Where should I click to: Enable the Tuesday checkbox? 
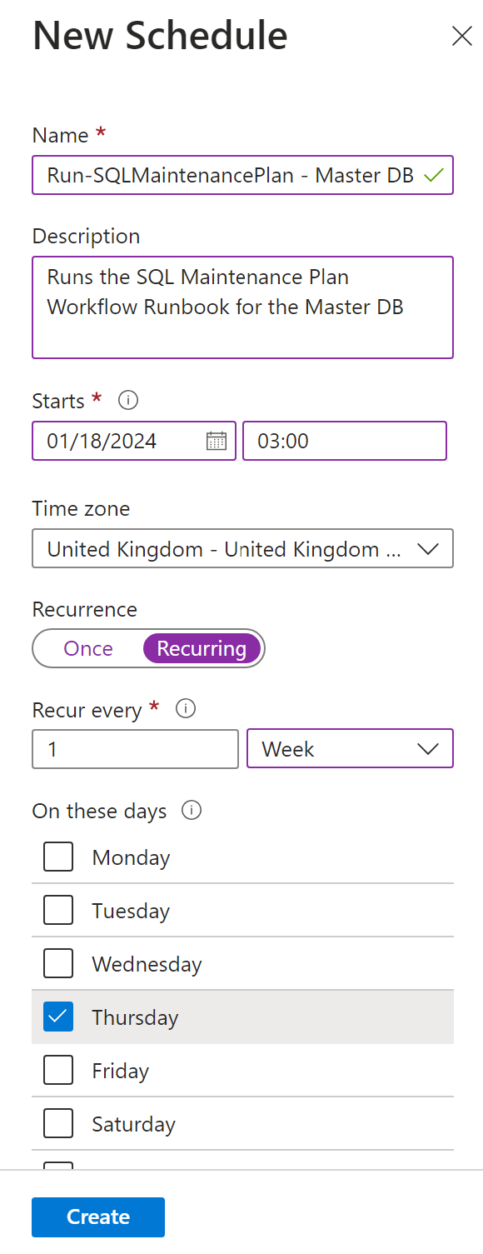click(58, 910)
